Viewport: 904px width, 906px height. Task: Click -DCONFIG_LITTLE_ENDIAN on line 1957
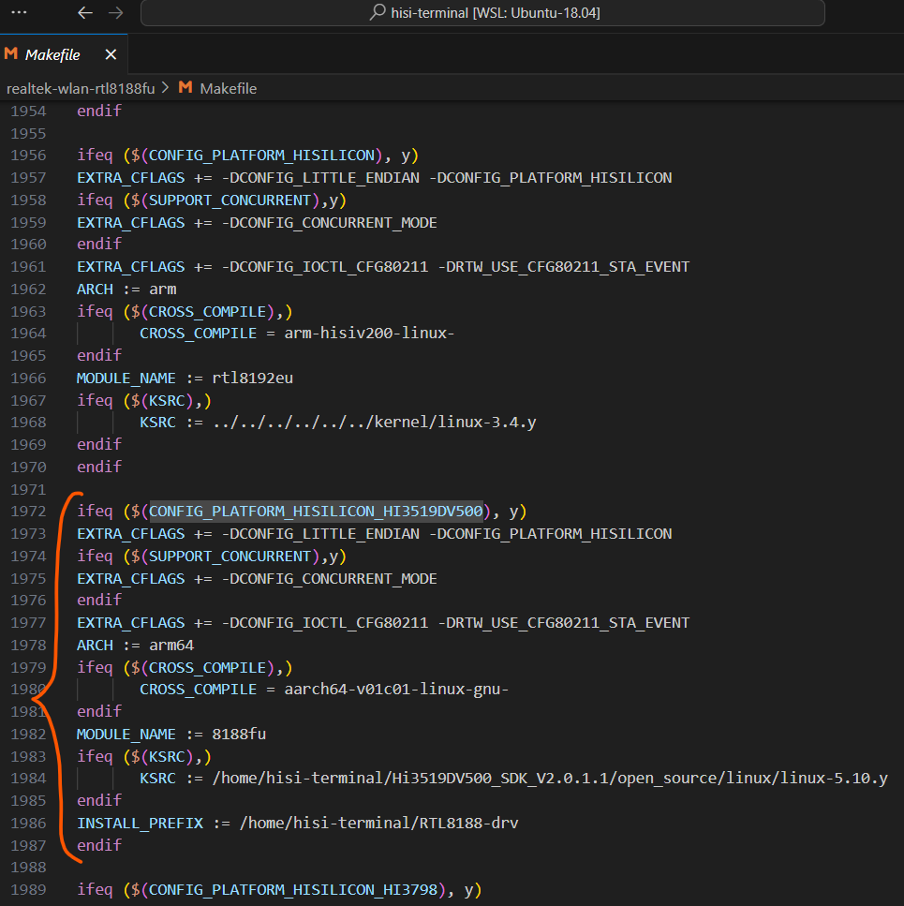coord(320,178)
